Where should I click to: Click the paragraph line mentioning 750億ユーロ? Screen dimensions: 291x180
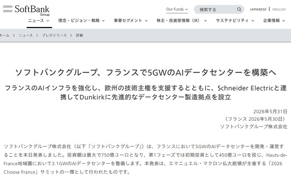(145, 155)
